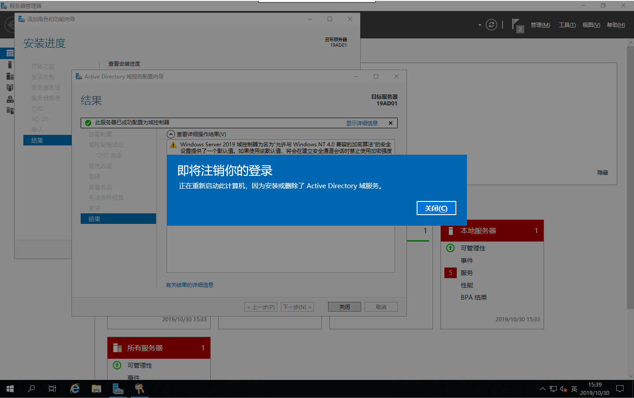Select 服务器角色 step in 添加角色和功能向导
The height and width of the screenshot is (398, 634).
tap(45, 98)
